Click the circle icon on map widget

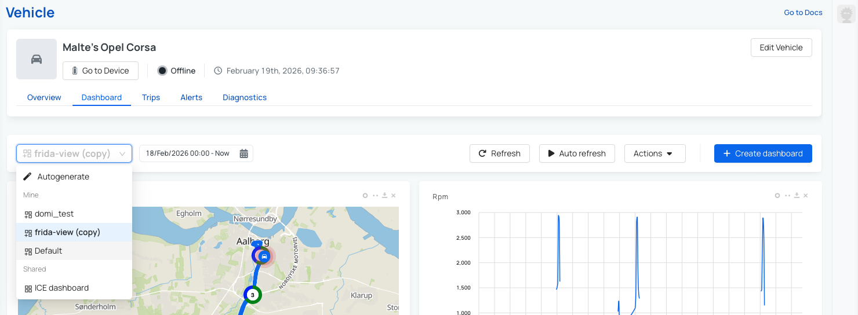tap(365, 196)
